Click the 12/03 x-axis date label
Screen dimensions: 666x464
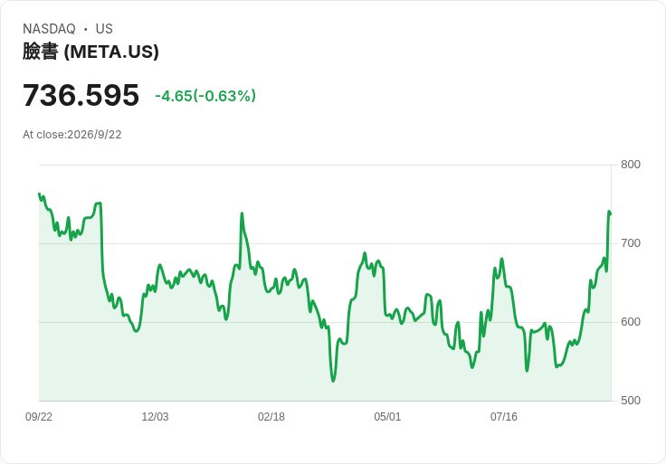click(x=155, y=417)
